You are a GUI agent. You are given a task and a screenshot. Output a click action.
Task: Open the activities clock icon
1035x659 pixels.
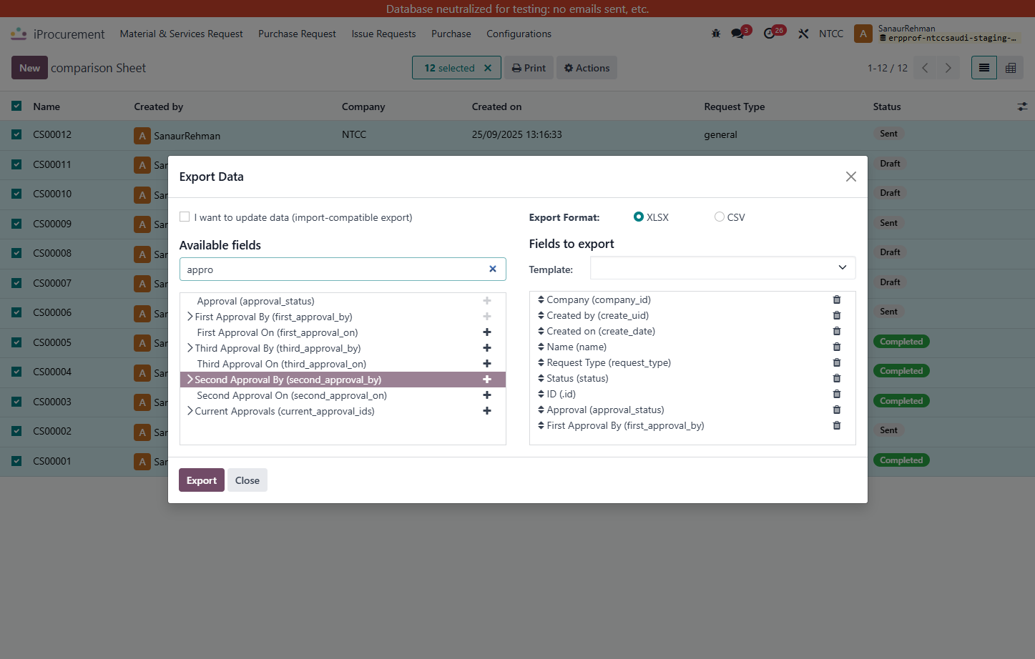[x=771, y=34]
